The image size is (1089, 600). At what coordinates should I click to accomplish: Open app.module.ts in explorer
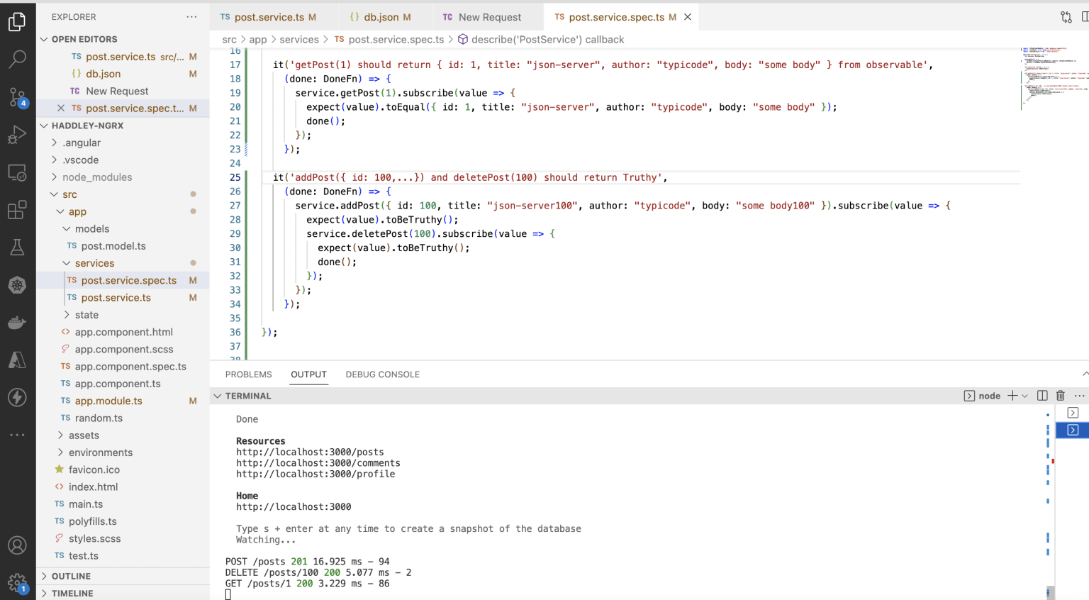click(x=108, y=401)
